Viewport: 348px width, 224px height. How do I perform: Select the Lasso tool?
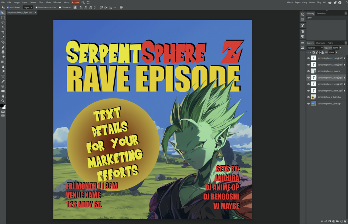click(3, 23)
